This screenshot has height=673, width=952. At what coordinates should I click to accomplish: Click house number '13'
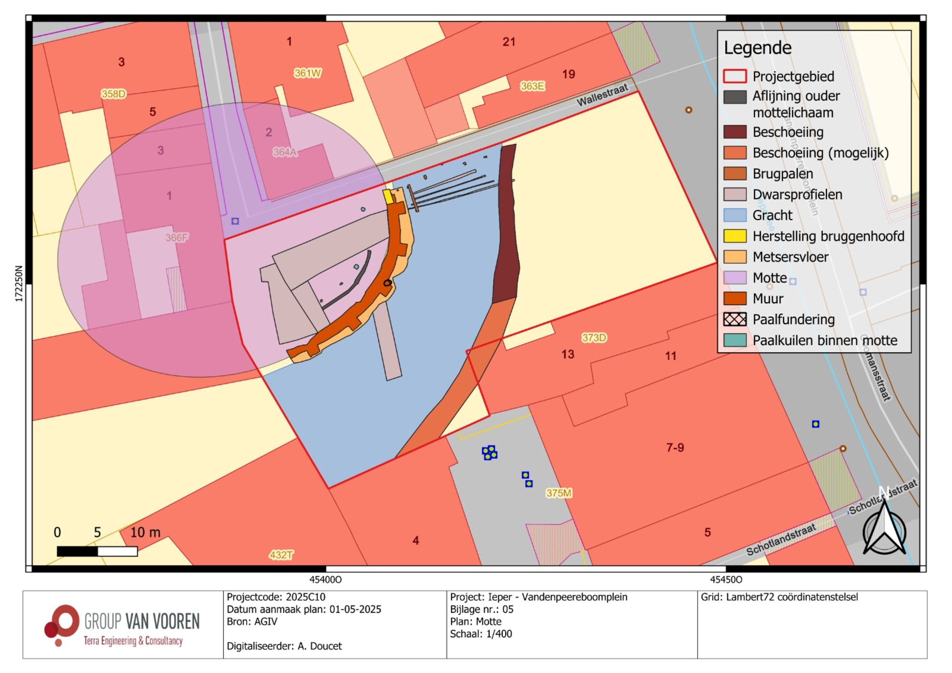click(x=567, y=354)
